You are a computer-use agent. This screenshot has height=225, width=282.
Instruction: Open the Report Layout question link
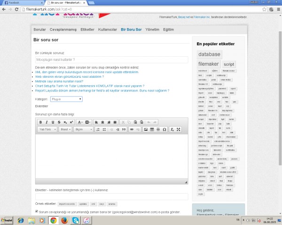coord(102,91)
